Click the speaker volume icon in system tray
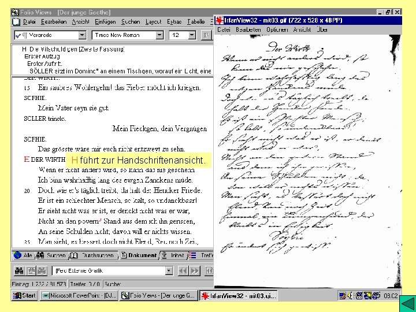This screenshot has height=312, width=416. [350, 296]
